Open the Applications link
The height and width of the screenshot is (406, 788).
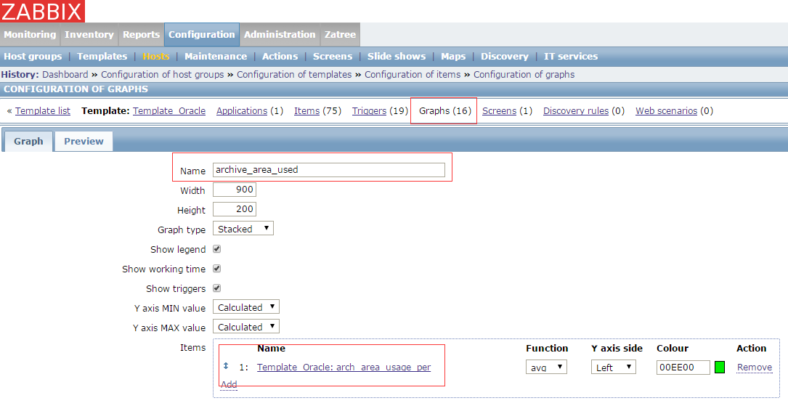pyautogui.click(x=242, y=110)
